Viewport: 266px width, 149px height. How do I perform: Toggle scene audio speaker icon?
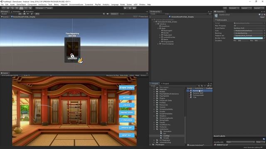[28, 14]
